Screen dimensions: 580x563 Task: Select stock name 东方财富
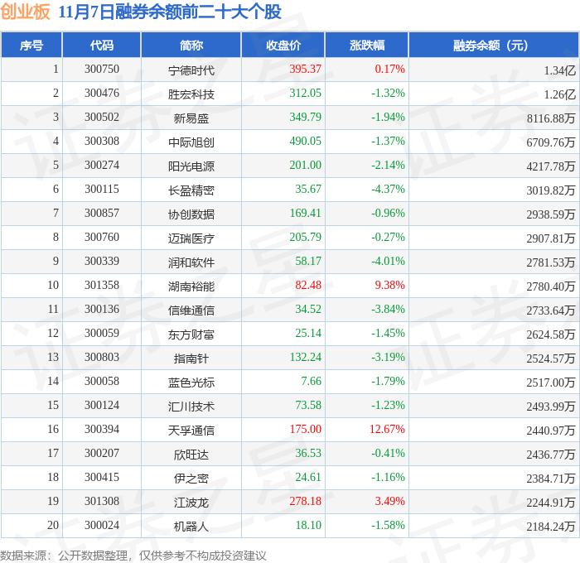[191, 334]
